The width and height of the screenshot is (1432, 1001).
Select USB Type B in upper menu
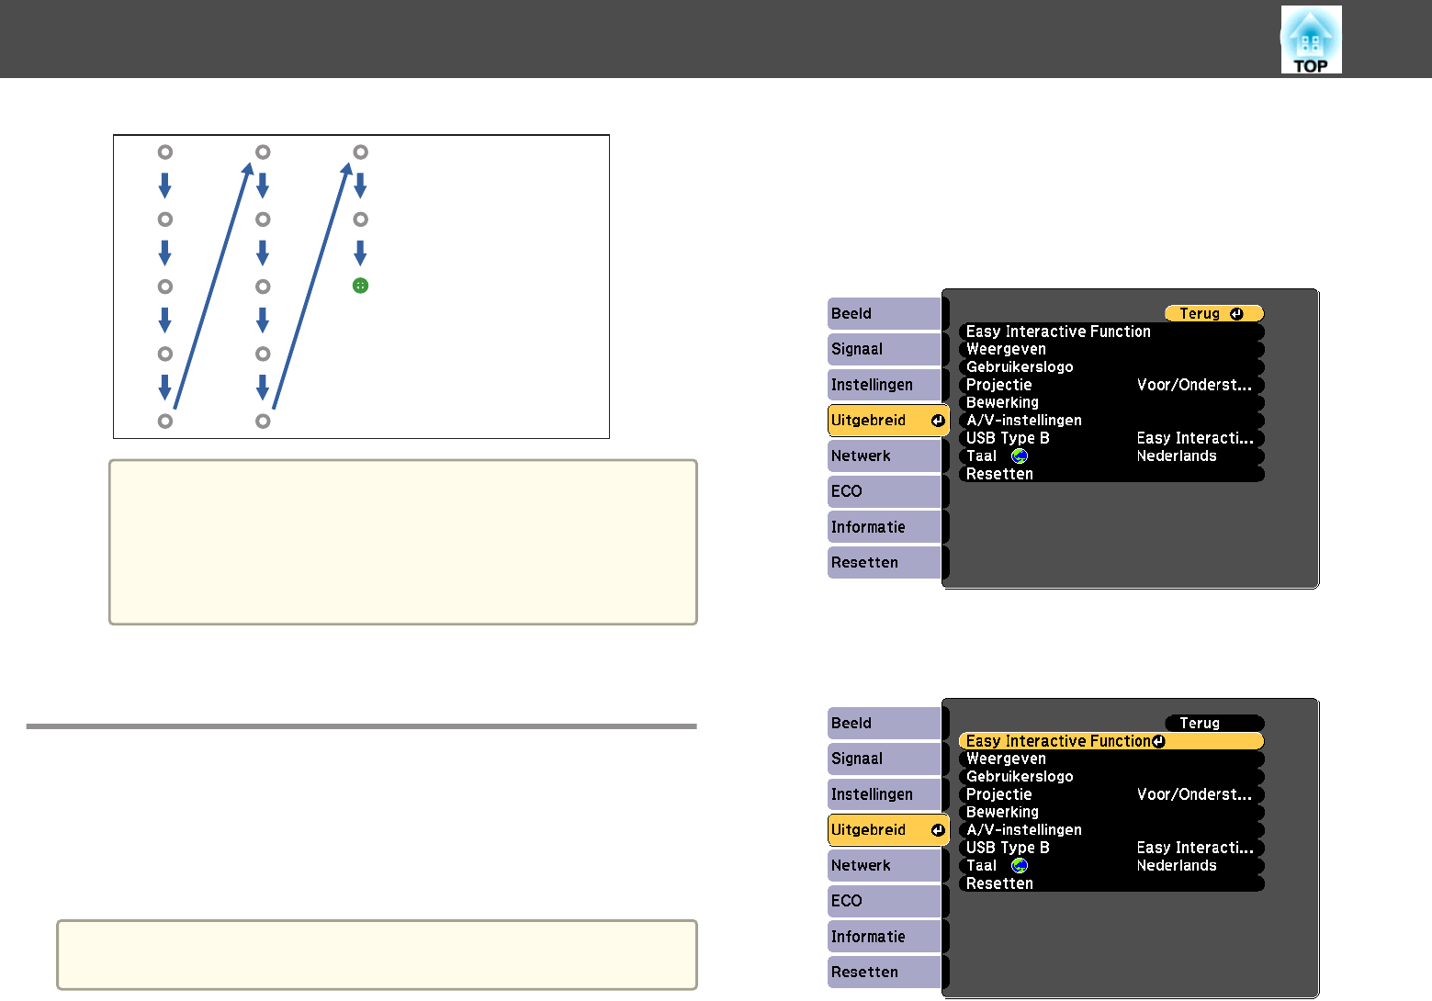[x=1111, y=438]
